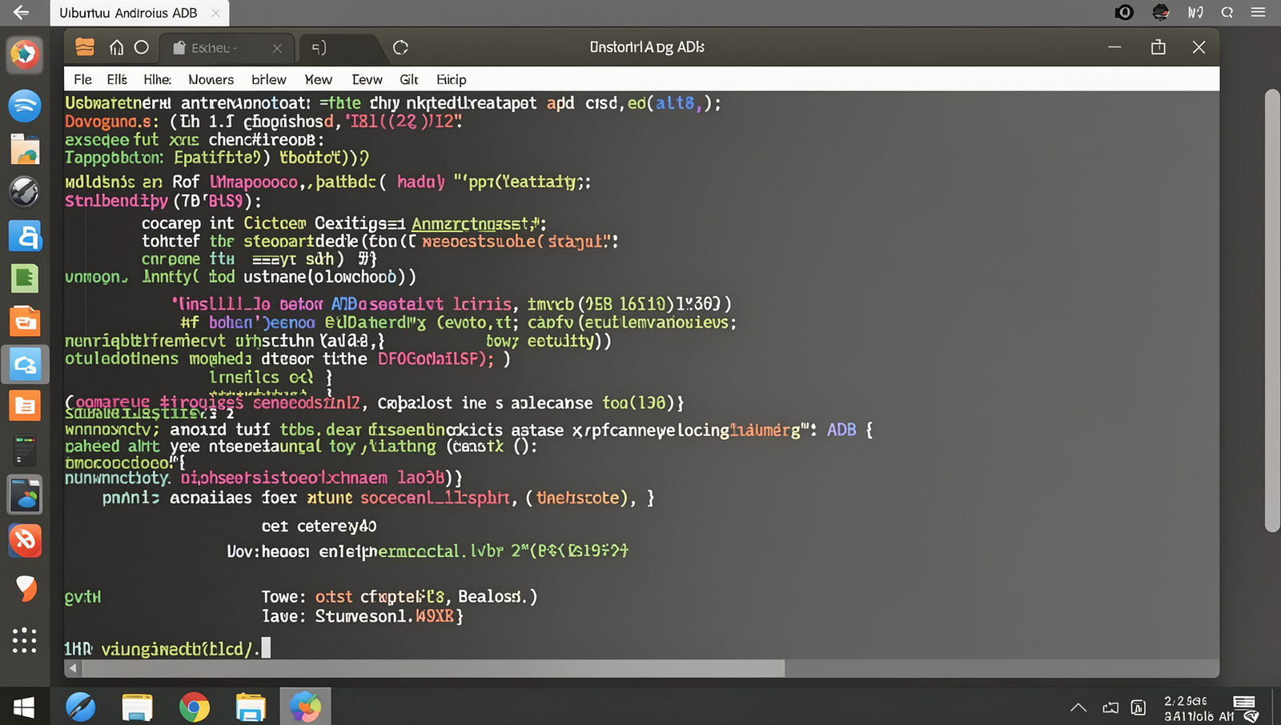Image resolution: width=1281 pixels, height=725 pixels.
Task: Open the 'brlew' menu
Action: pos(269,79)
